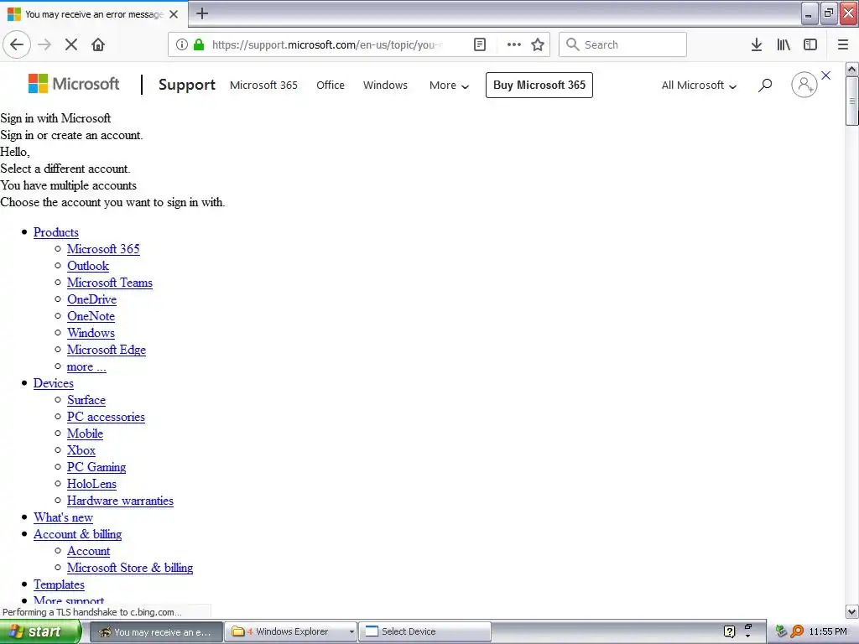Switch to the 'You may receive an error message' tab
Viewport: 859px width, 644px height.
click(94, 14)
